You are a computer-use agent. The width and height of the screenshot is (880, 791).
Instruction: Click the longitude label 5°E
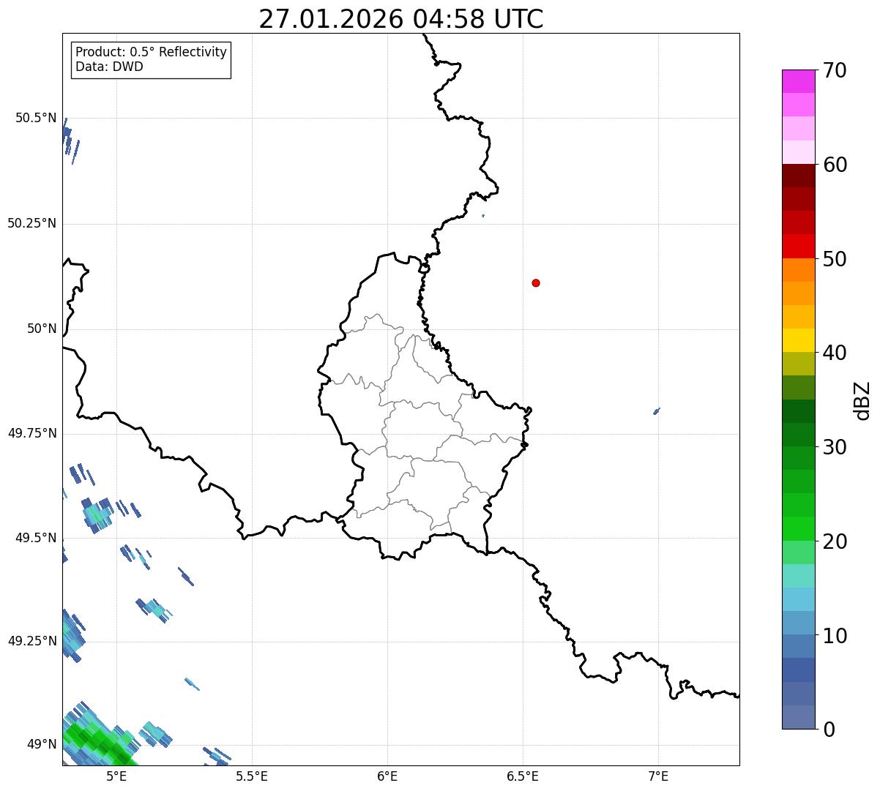pos(116,776)
